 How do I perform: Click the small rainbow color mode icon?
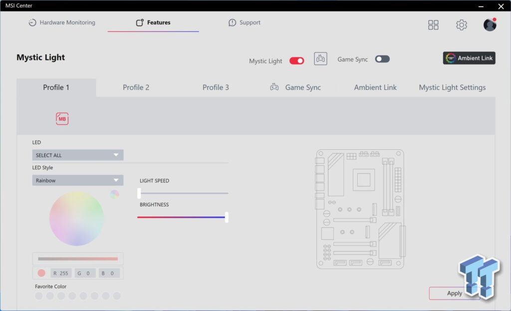(x=114, y=195)
